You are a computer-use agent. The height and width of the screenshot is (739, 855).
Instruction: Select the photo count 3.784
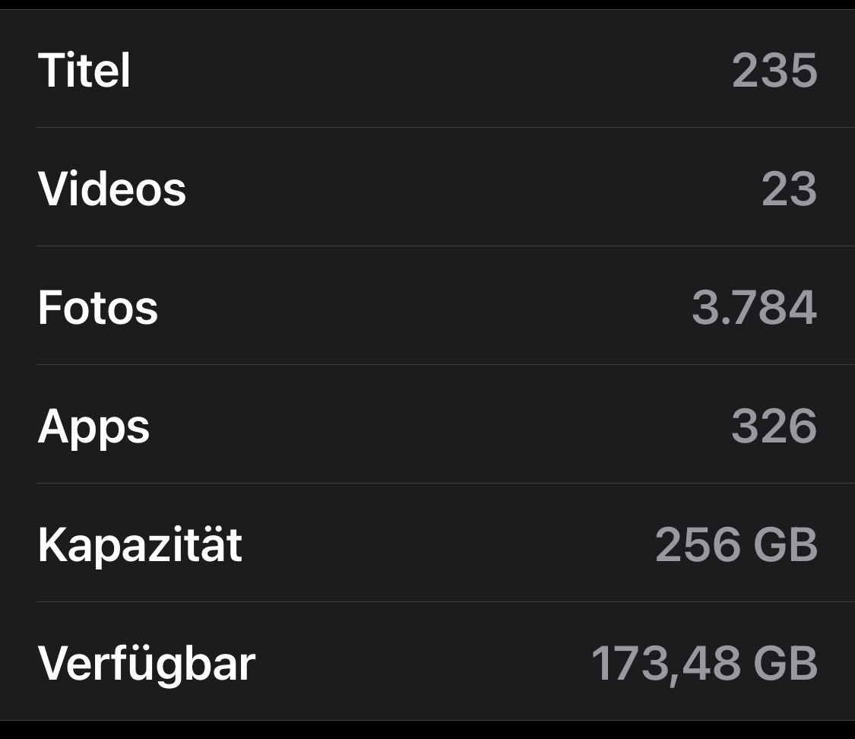[754, 308]
